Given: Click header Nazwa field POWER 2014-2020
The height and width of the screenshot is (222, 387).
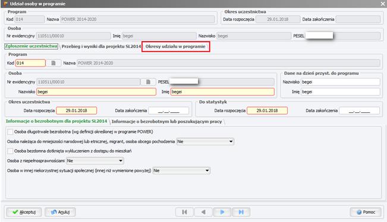Looking at the screenshot, I should click(x=137, y=19).
